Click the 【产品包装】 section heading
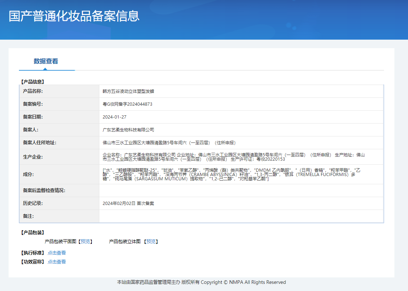This screenshot has height=291, width=408. [x=33, y=232]
